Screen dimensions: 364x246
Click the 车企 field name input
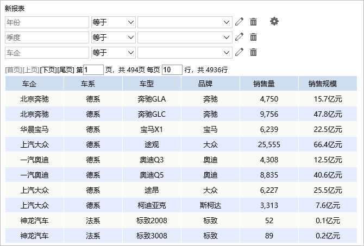coord(47,53)
